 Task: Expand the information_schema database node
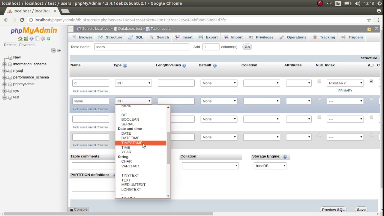pos(4,64)
